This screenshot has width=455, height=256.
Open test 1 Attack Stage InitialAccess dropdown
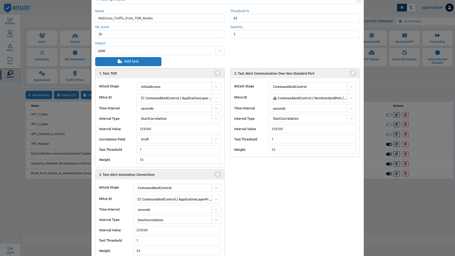[178, 87]
